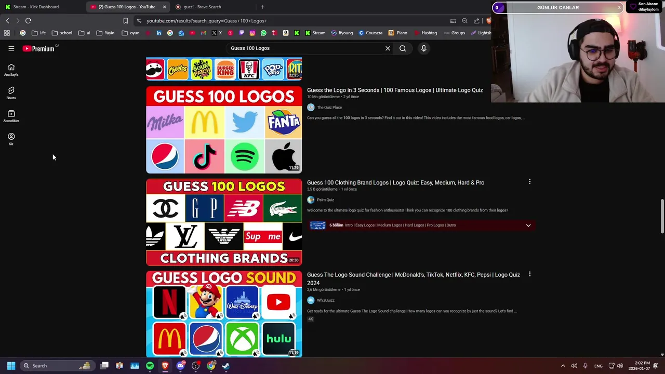665x374 pixels.
Task: Go back with the browser back arrow
Action: coord(7,21)
